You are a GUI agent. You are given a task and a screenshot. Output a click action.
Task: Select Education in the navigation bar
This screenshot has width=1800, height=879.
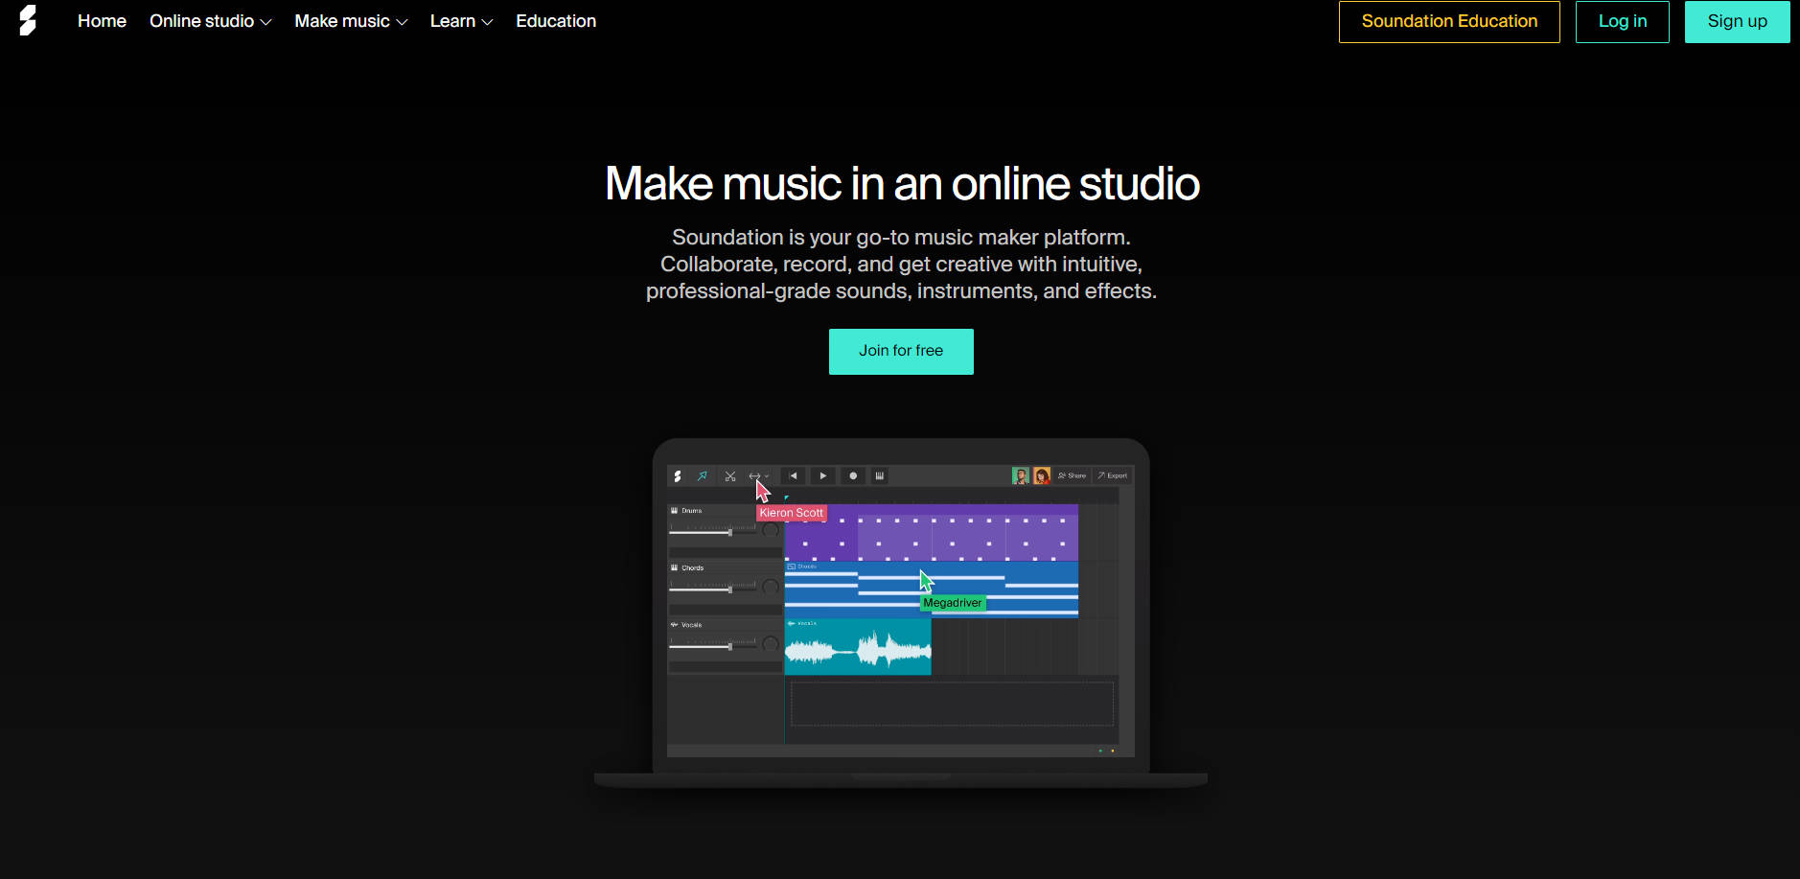tap(556, 20)
